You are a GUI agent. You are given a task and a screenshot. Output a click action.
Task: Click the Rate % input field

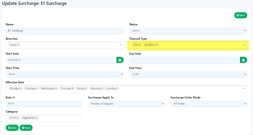coord(44,103)
